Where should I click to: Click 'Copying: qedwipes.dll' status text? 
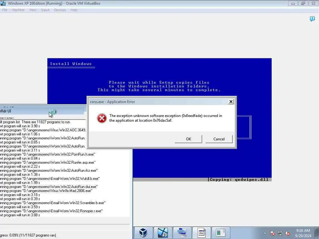[x=239, y=180]
